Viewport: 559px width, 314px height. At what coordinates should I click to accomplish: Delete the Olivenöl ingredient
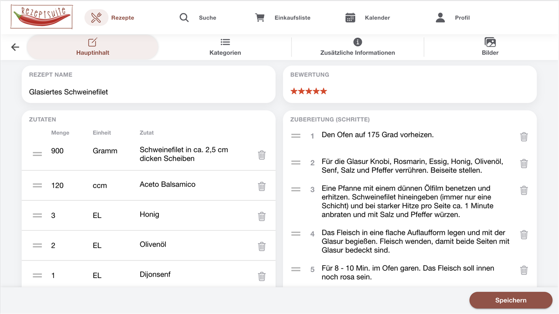[262, 246]
